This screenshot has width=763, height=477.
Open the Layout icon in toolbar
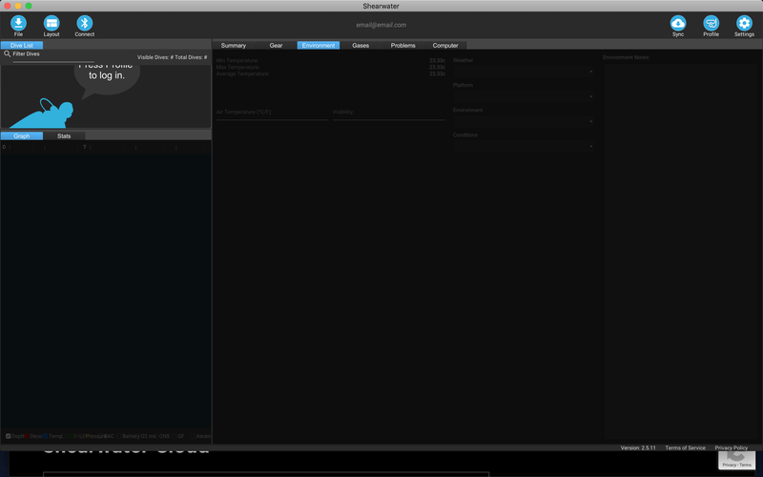pyautogui.click(x=52, y=23)
